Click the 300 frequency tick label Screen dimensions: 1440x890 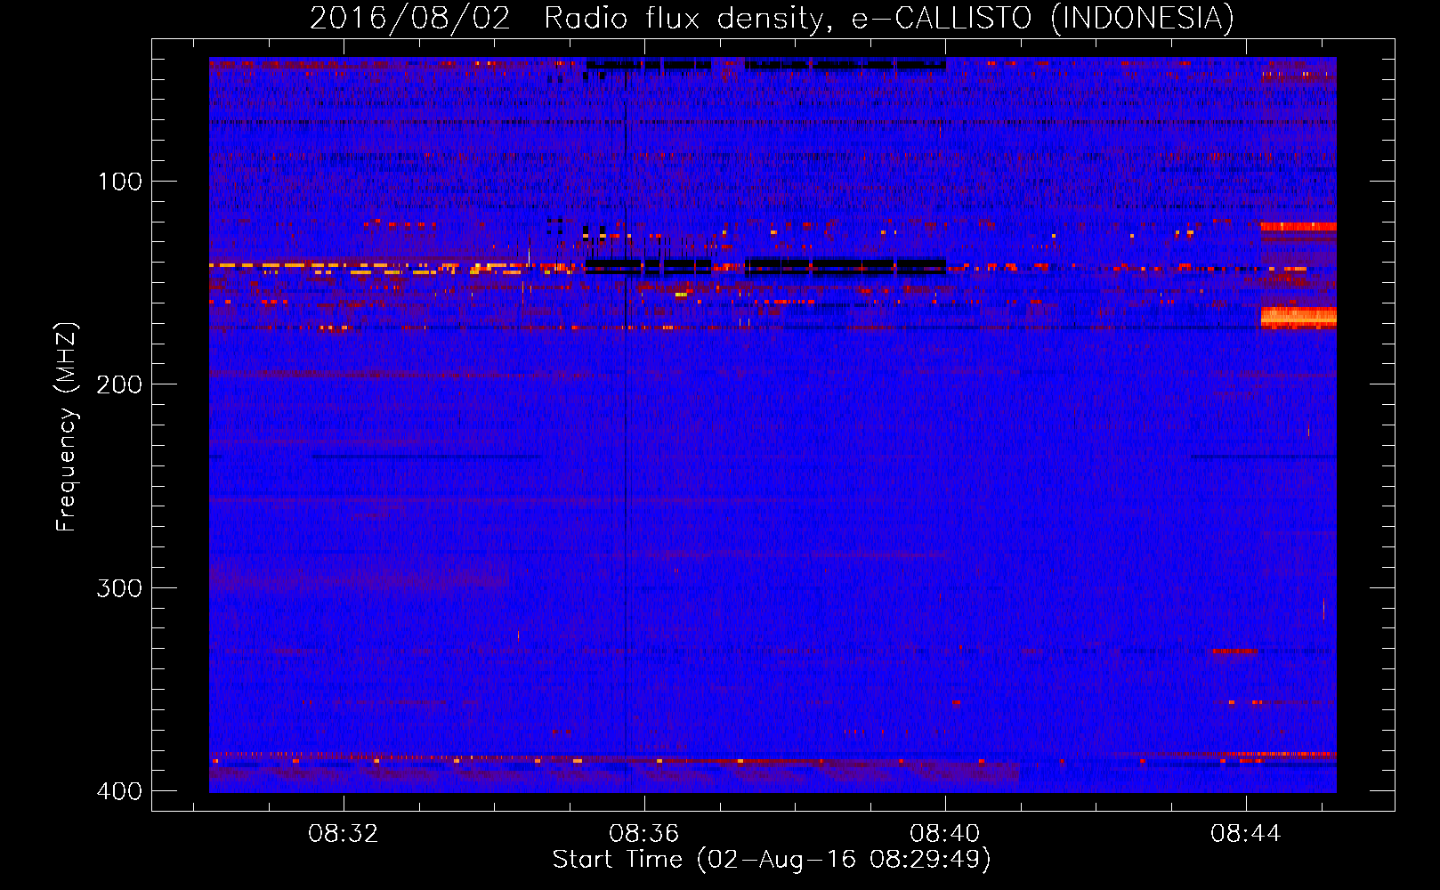click(120, 588)
